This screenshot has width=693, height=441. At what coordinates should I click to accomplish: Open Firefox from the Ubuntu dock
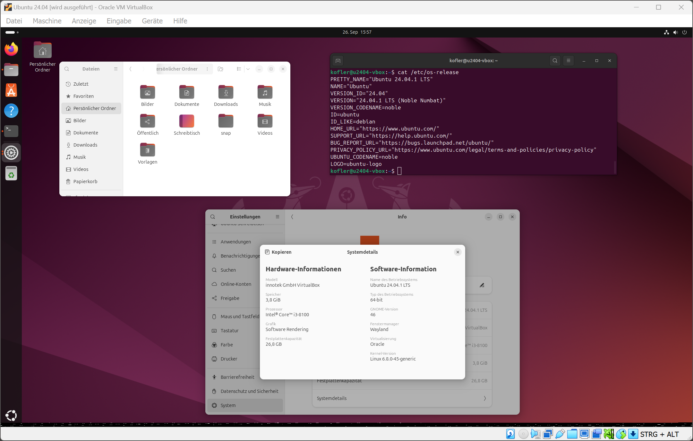coord(11,49)
